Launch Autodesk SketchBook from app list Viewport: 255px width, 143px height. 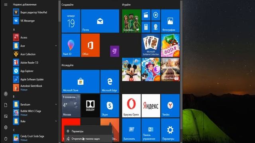(35, 88)
